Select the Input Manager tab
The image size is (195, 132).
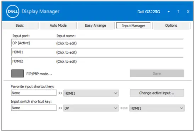click(133, 26)
